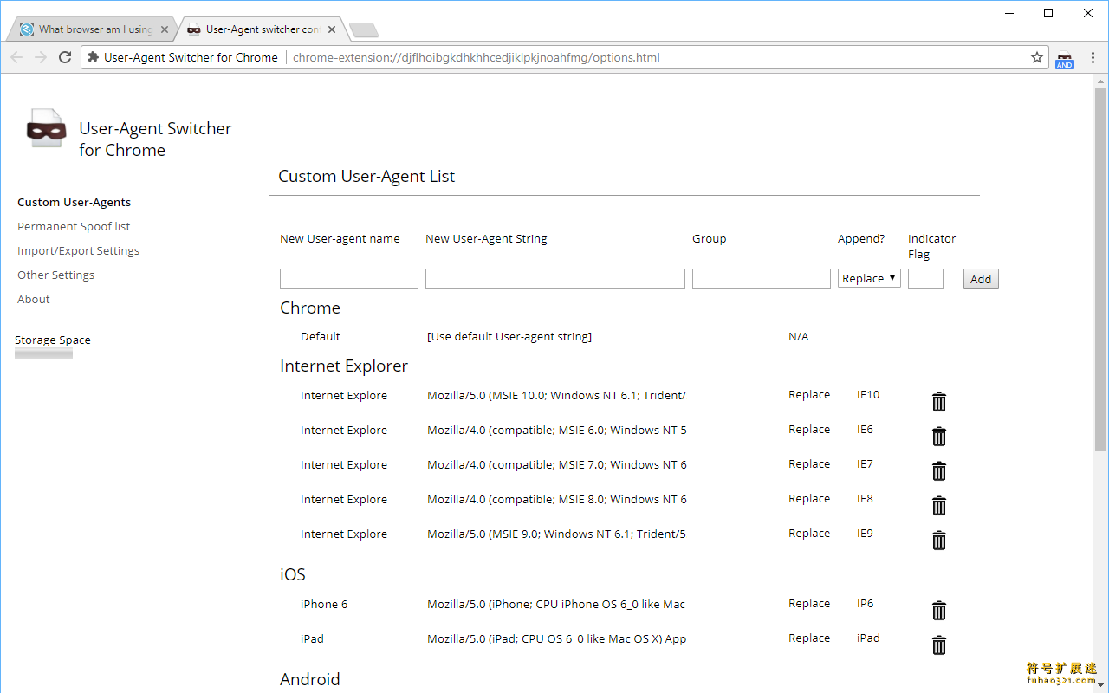Click the User-Agent Switcher extension toolbar icon
Image resolution: width=1109 pixels, height=693 pixels.
pos(1065,58)
